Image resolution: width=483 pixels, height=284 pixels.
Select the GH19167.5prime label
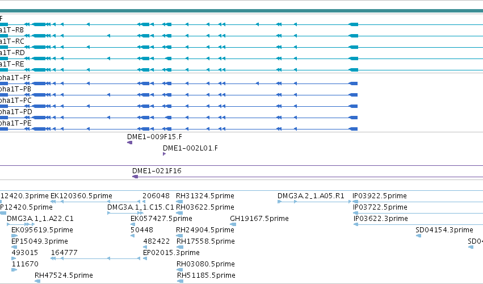(259, 219)
